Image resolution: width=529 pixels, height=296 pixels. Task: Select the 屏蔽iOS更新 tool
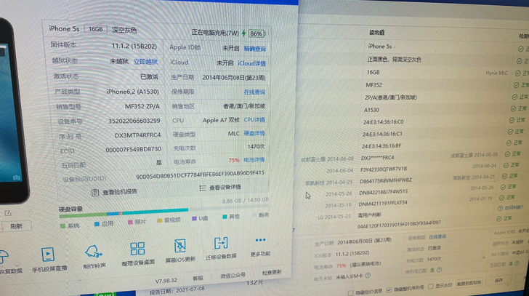click(180, 251)
